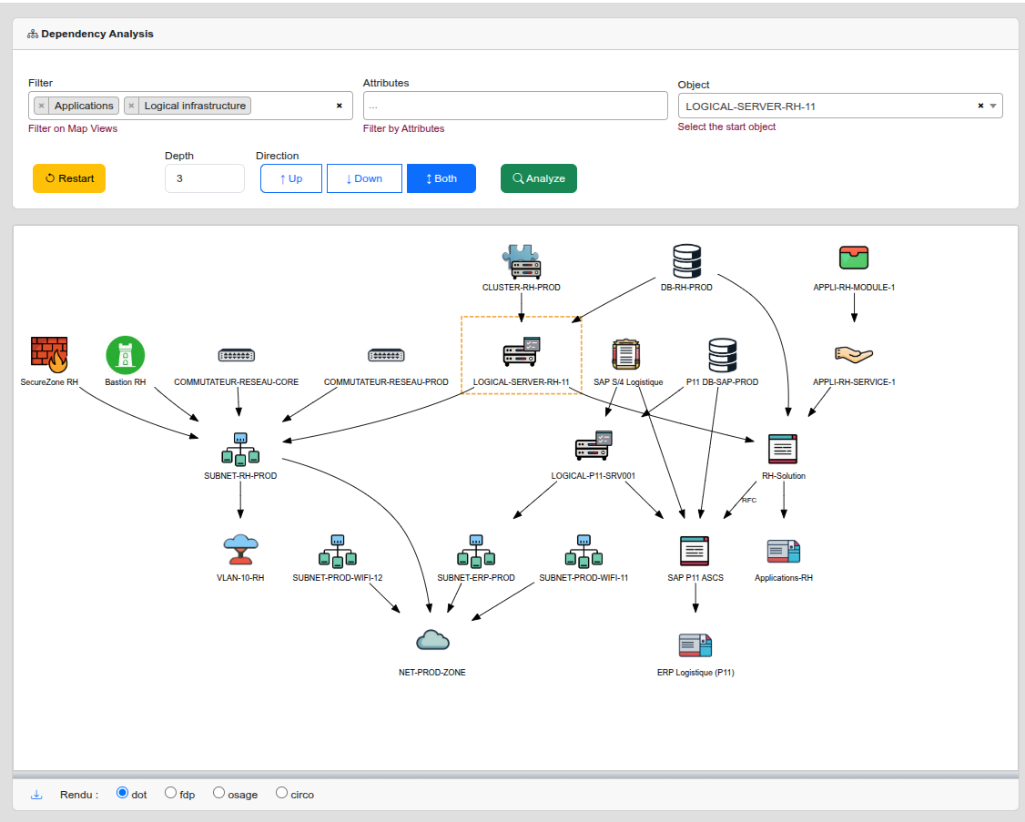Select the Bastion RH node icon
Screen dimensions: 1025x822
[126, 355]
